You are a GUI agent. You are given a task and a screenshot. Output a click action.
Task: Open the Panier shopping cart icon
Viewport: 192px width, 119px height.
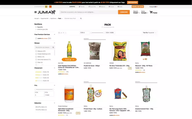pos(151,12)
